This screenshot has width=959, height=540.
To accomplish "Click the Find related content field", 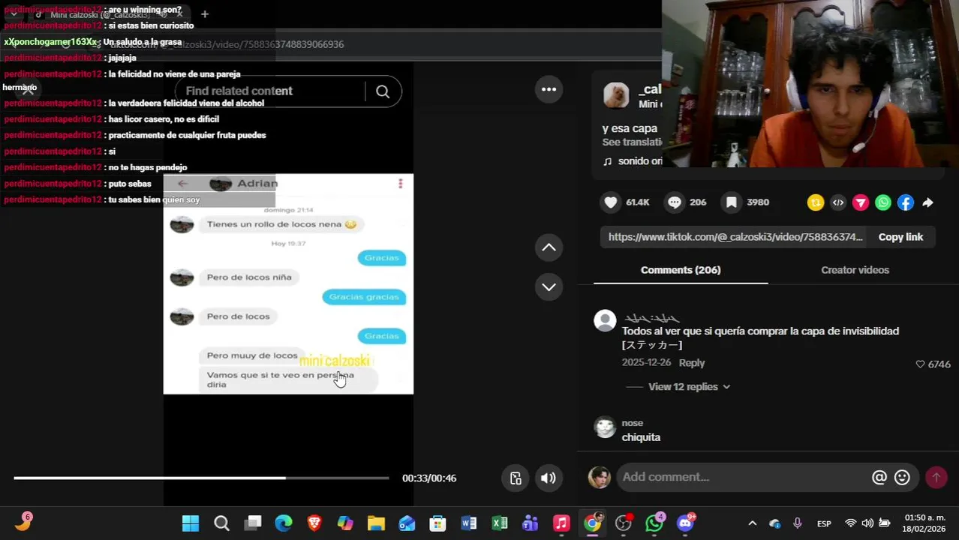I will point(270,91).
